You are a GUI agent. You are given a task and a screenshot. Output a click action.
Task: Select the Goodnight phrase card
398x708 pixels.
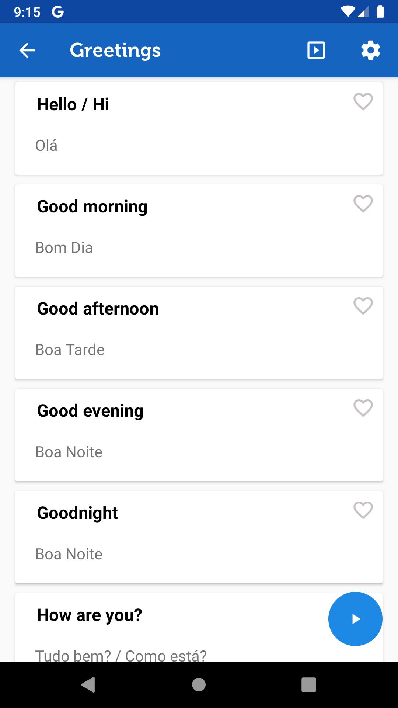tap(199, 537)
